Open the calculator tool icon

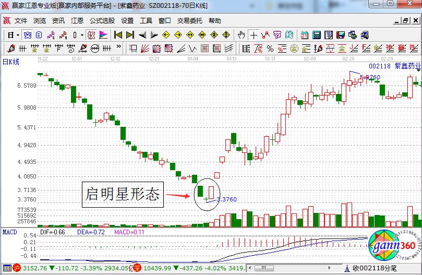point(317,35)
